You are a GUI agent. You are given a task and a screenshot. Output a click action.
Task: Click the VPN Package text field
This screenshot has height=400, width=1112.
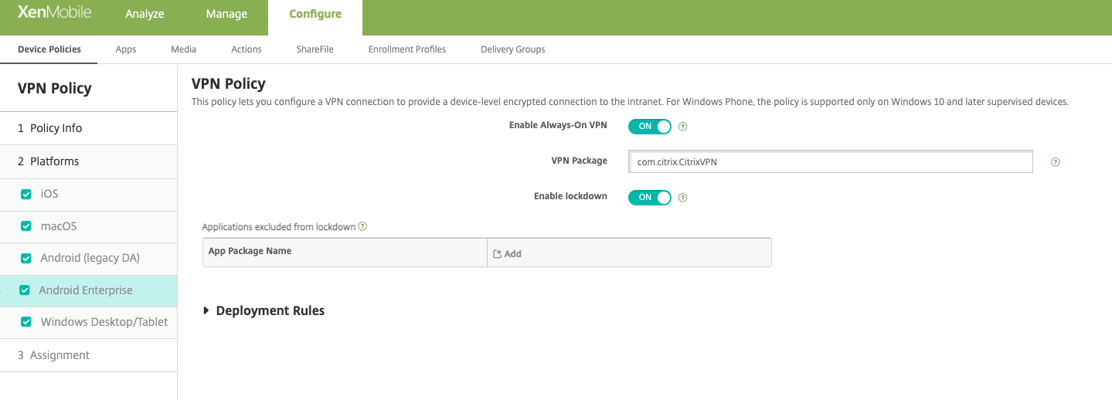point(831,162)
